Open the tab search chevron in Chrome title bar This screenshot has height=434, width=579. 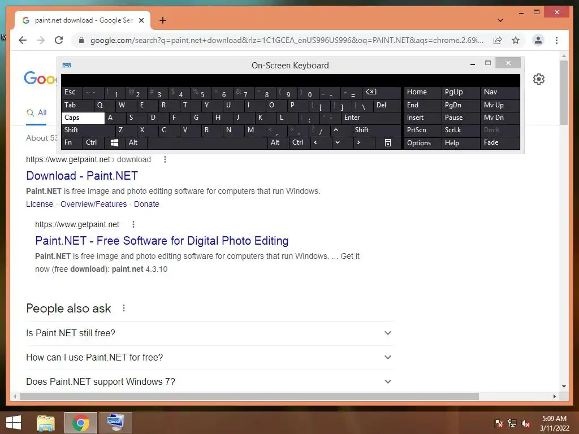point(500,20)
